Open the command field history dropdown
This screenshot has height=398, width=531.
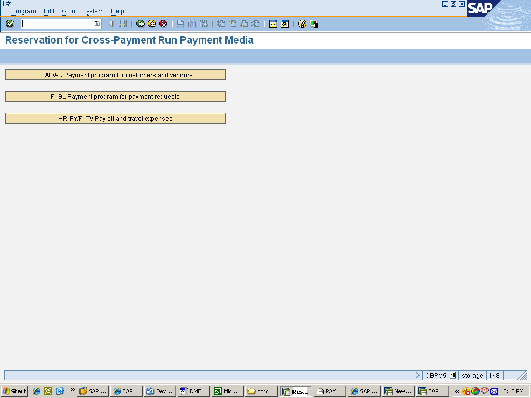97,24
